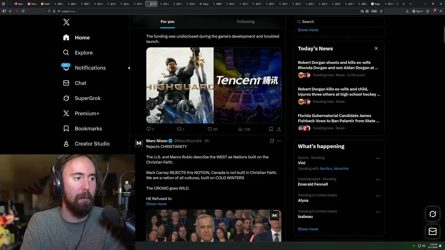Open browser extensions puzzle icon
Image resolution: width=445 pixels, height=250 pixels.
(x=428, y=11)
